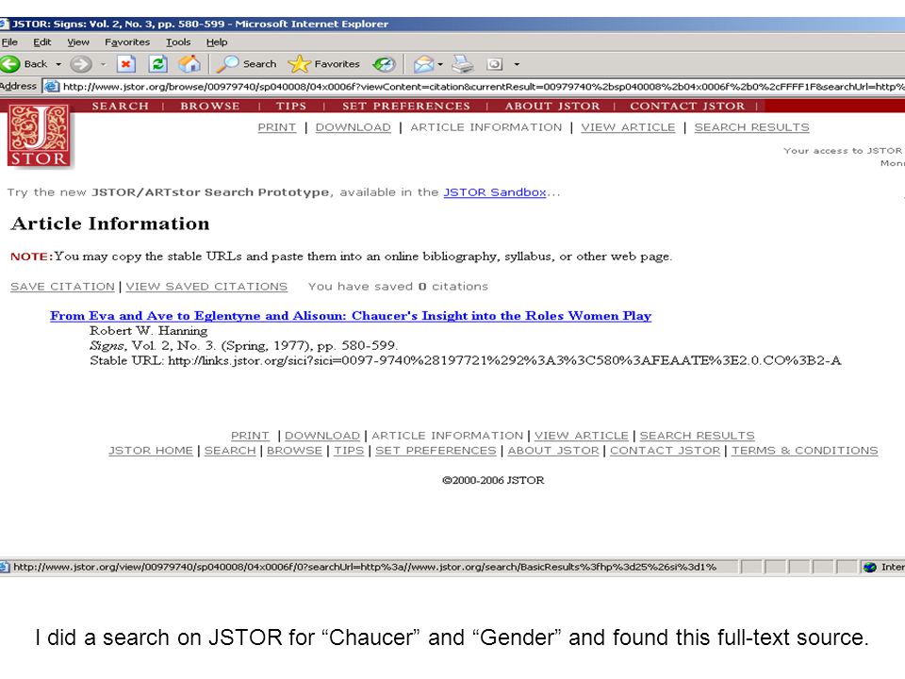905x679 pixels.
Task: Click the footer SEARCH link
Action: coord(230,451)
